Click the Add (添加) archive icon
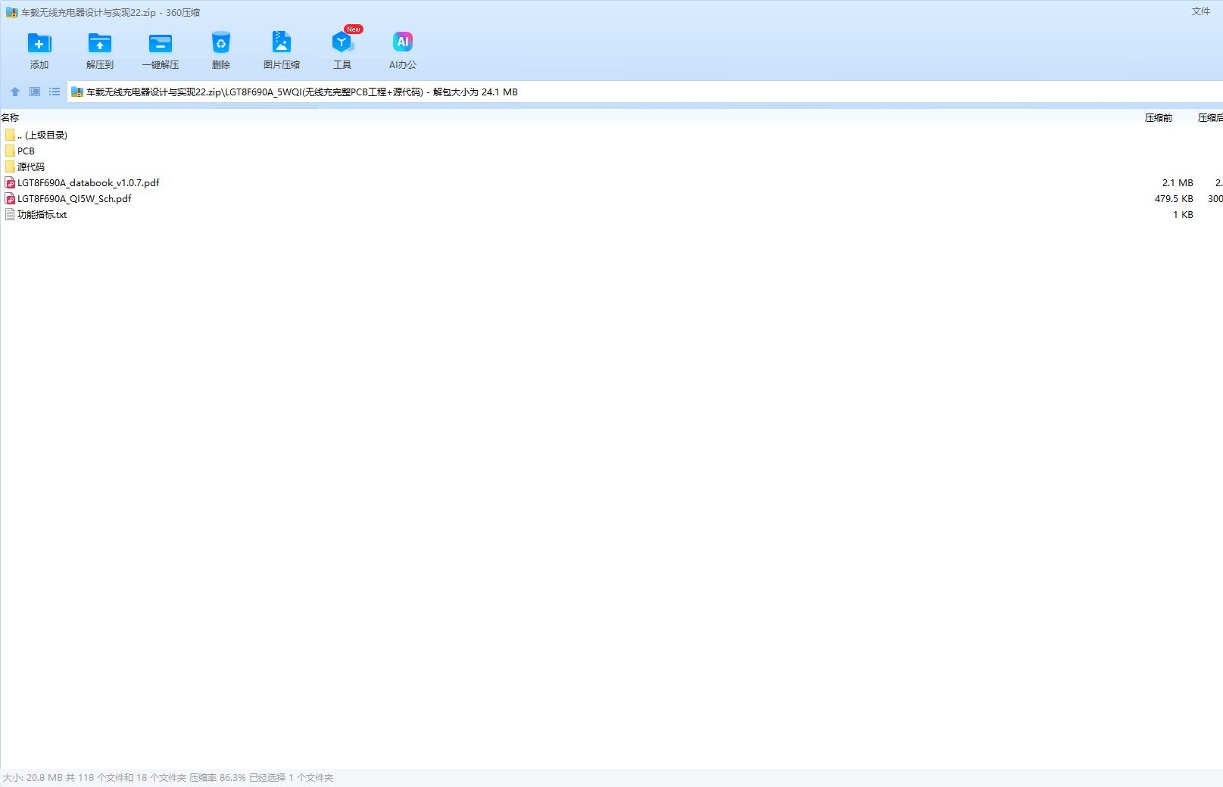 click(x=39, y=44)
